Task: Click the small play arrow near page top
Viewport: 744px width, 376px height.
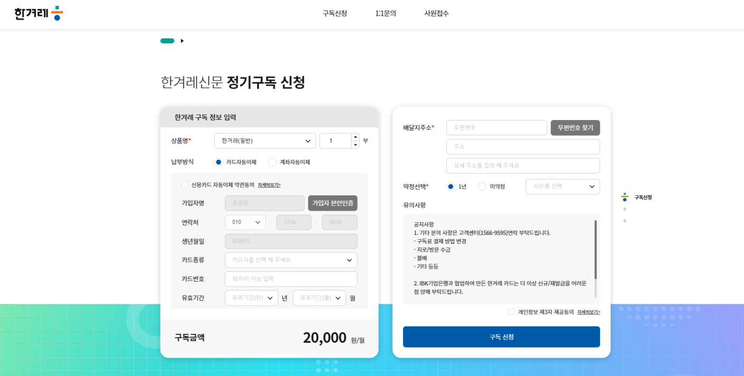Action: click(182, 41)
